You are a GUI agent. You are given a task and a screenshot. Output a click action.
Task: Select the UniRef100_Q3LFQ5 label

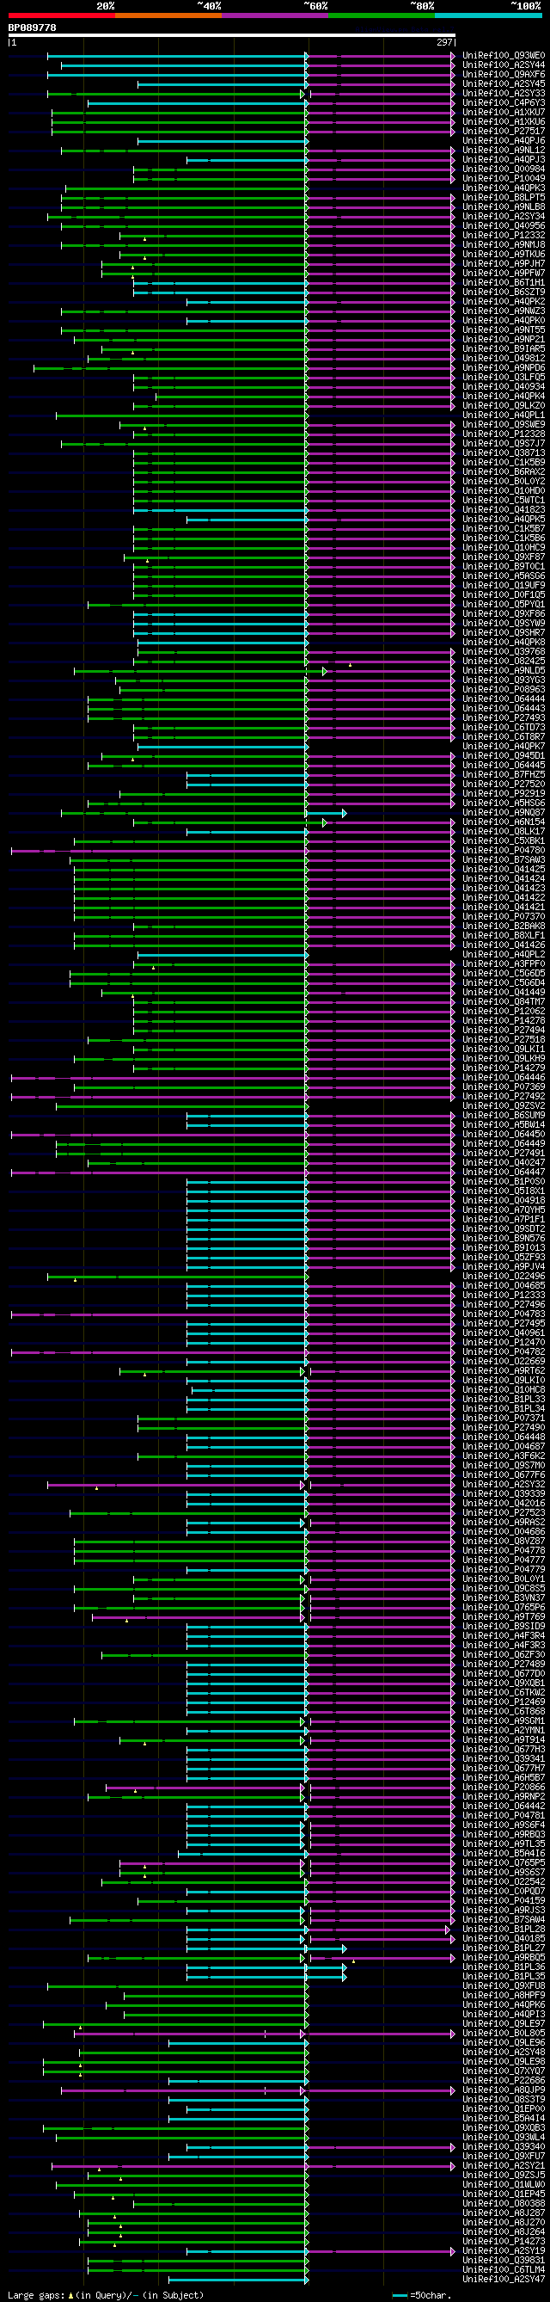(504, 378)
